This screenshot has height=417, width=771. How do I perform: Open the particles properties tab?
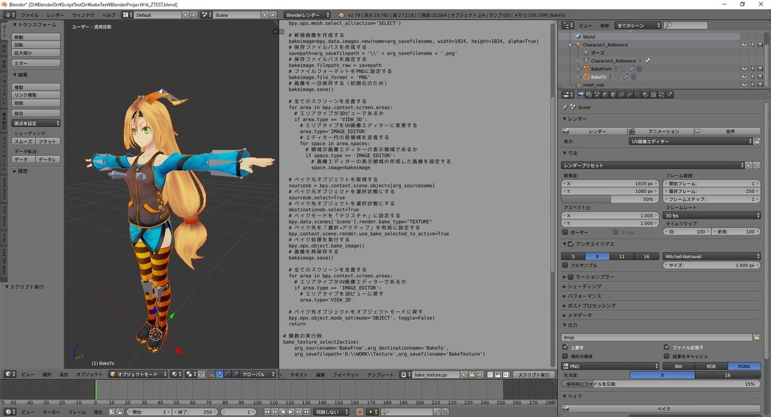click(x=661, y=94)
